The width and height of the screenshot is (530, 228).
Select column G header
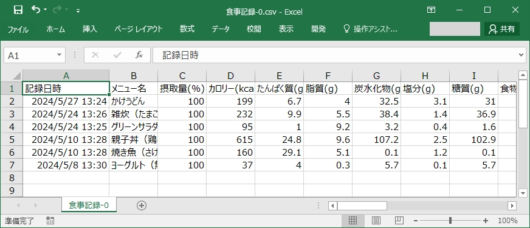pos(377,76)
